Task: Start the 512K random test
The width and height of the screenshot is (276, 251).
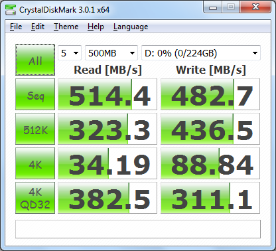Action: tap(35, 129)
